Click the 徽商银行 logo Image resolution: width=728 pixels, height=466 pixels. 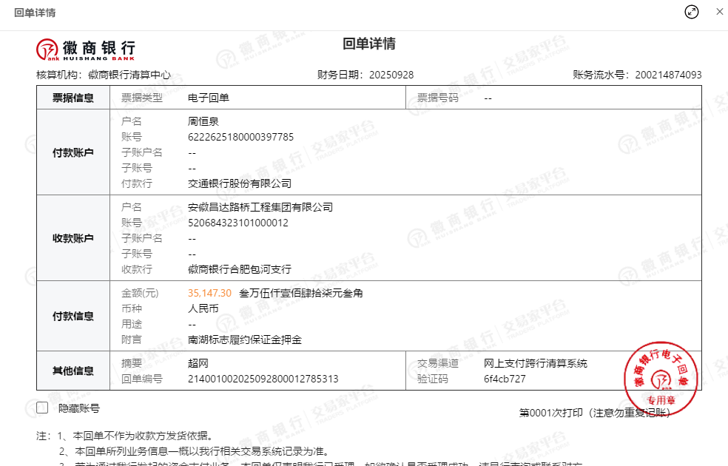click(86, 49)
